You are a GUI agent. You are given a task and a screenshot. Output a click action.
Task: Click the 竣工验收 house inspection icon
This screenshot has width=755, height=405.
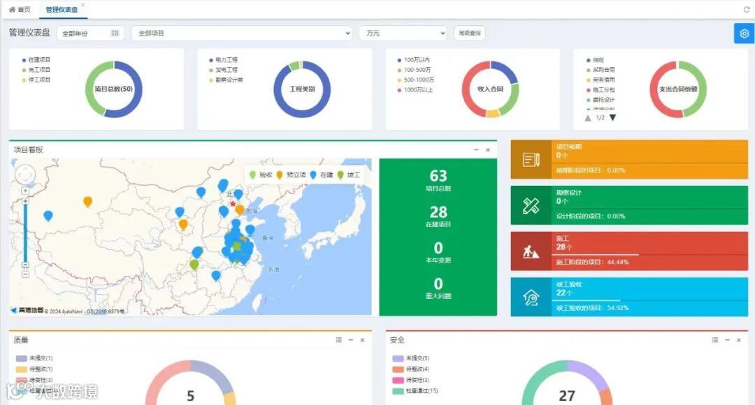coord(531,297)
